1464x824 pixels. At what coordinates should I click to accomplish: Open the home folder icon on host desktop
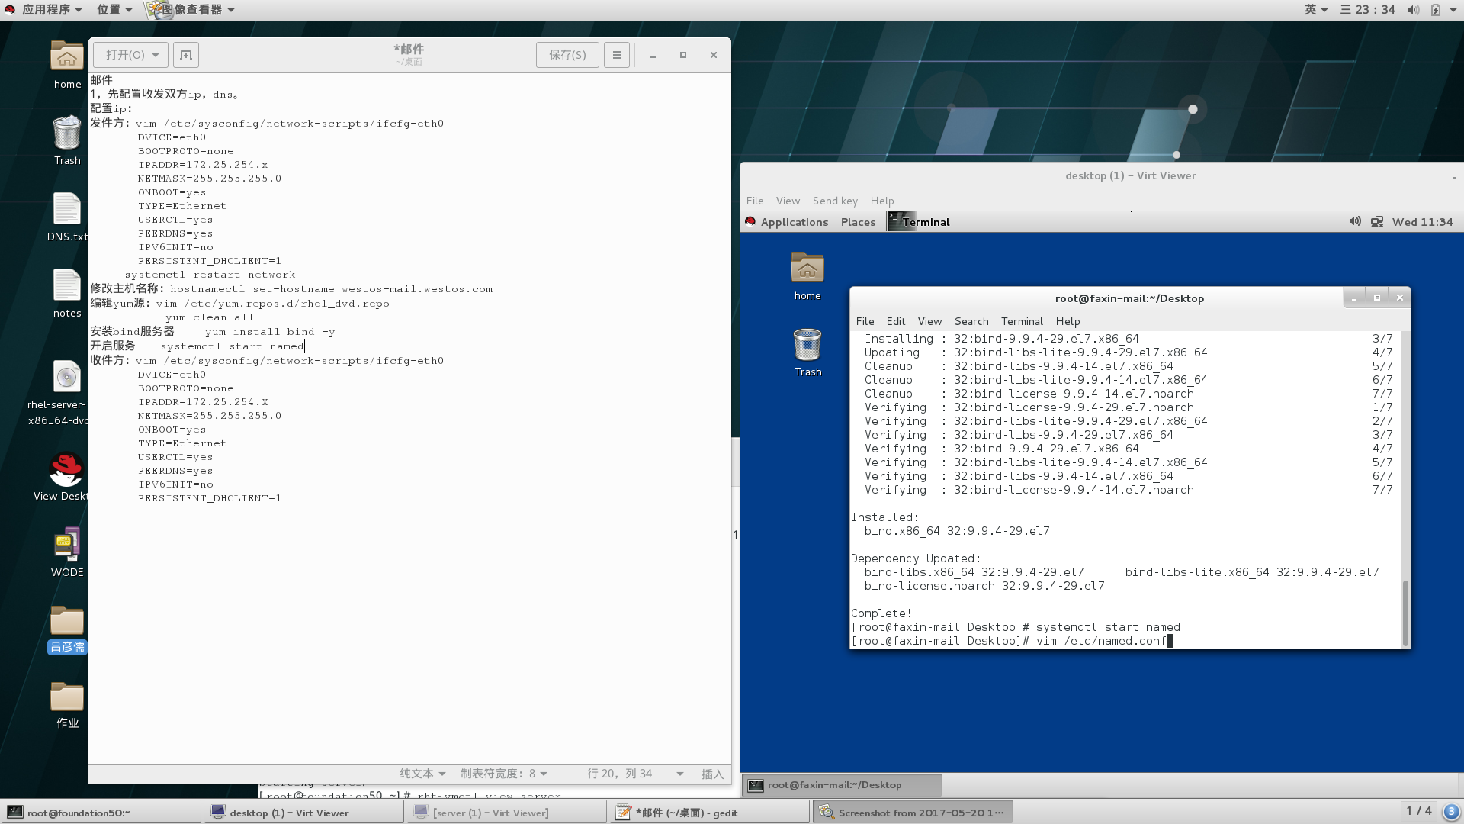(x=67, y=57)
